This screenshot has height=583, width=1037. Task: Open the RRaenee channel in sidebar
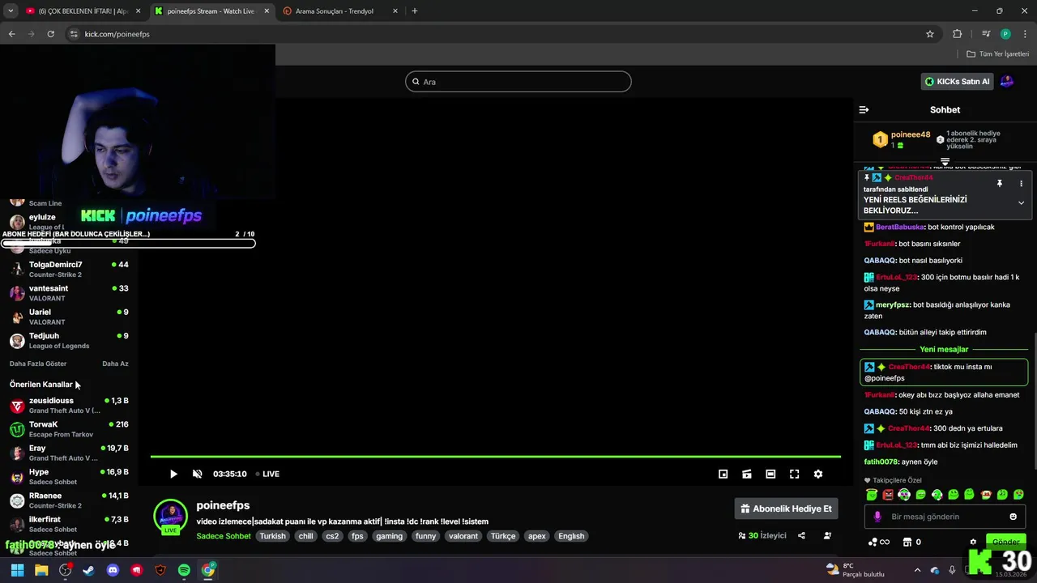click(69, 500)
